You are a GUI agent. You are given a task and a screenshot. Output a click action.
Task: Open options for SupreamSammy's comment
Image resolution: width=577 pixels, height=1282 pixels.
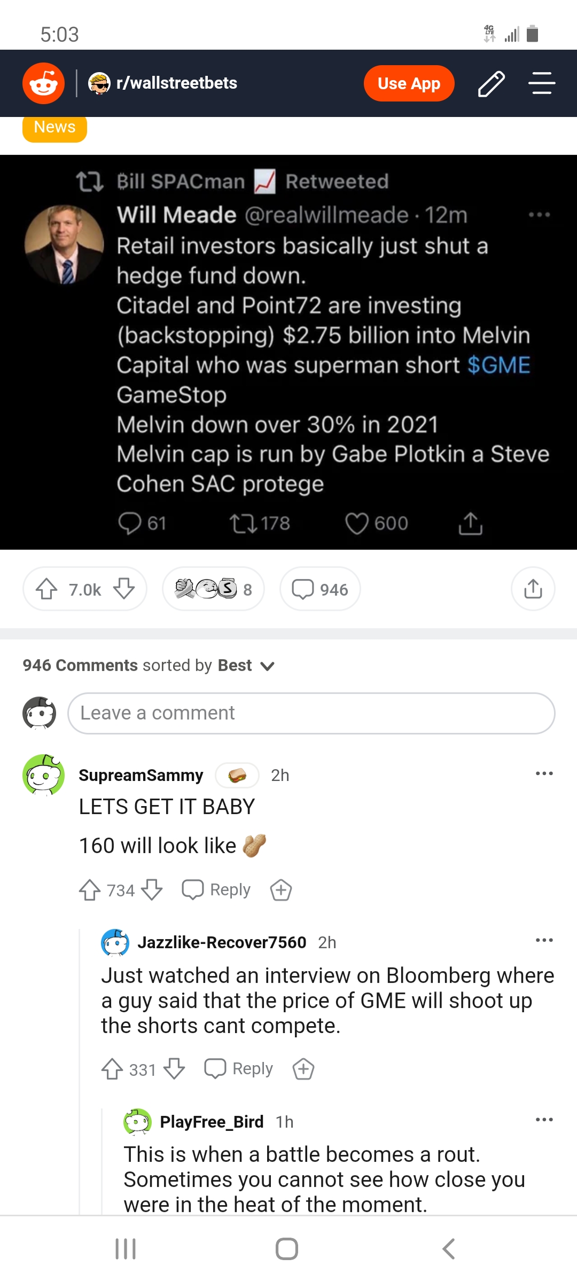544,773
